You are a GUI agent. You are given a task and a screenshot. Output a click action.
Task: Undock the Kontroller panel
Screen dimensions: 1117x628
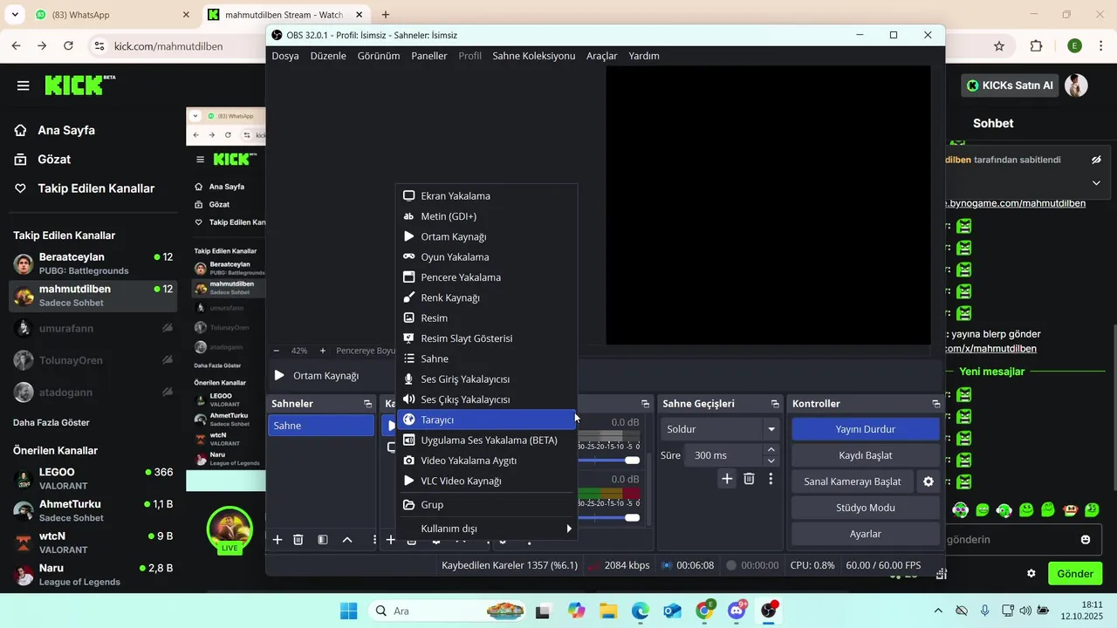click(935, 404)
